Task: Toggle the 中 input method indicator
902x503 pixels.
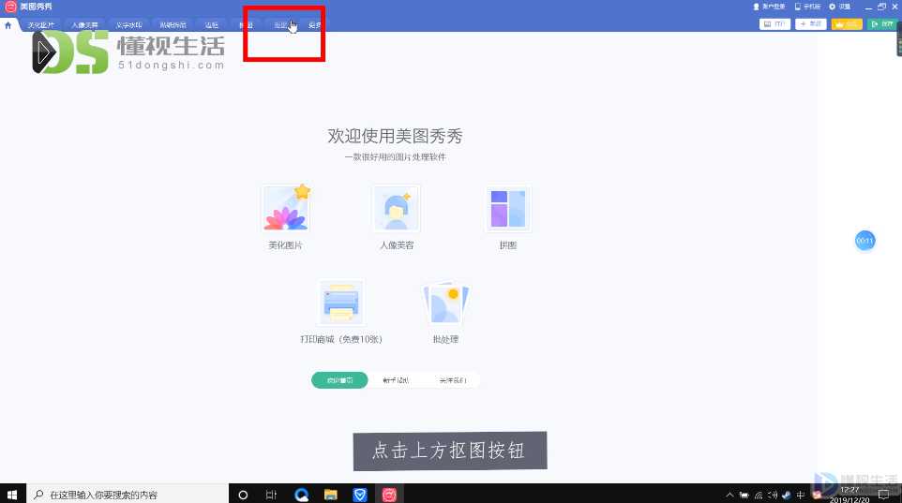Action: pos(800,495)
